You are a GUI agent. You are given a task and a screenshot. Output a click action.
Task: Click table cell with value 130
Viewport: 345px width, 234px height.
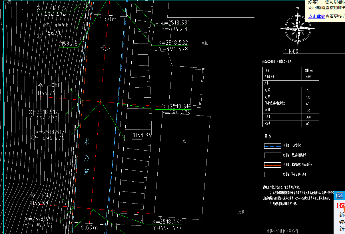pos(308,97)
